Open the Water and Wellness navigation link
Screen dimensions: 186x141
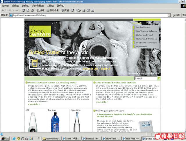tap(146, 39)
